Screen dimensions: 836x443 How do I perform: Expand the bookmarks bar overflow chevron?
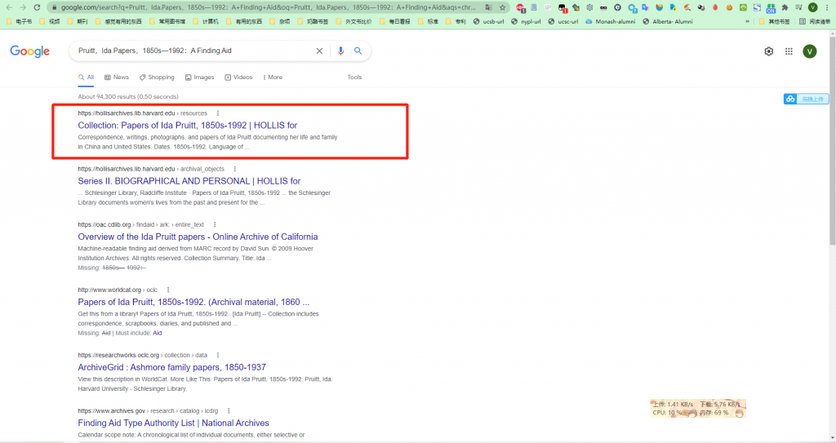(x=747, y=21)
